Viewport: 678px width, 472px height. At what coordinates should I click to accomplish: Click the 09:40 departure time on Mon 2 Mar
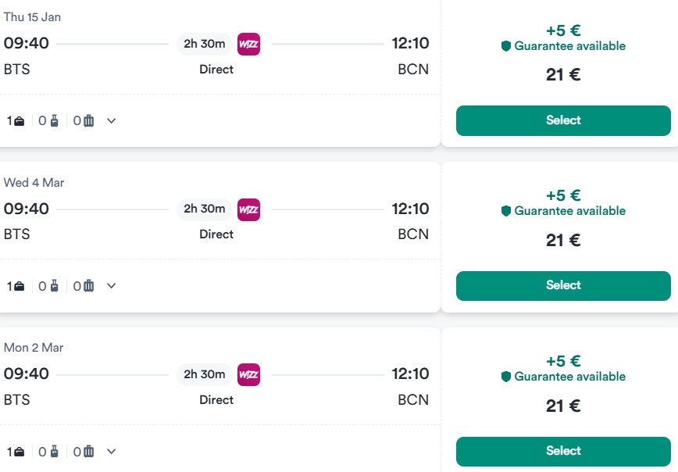click(27, 374)
